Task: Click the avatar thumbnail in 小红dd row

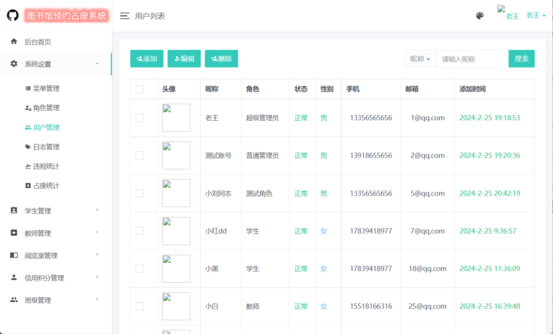Action: point(176,231)
